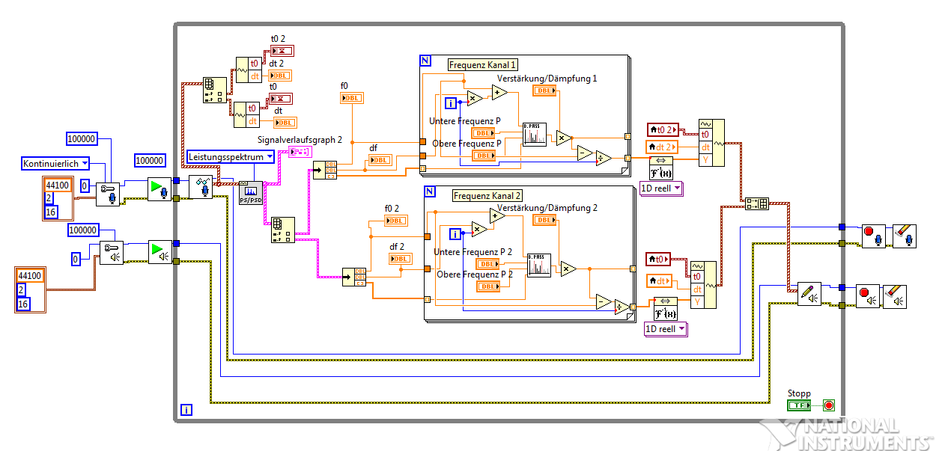Image resolution: width=948 pixels, height=451 pixels.
Task: Select the dt 2 DBL indicator terminal
Action: pos(279,76)
